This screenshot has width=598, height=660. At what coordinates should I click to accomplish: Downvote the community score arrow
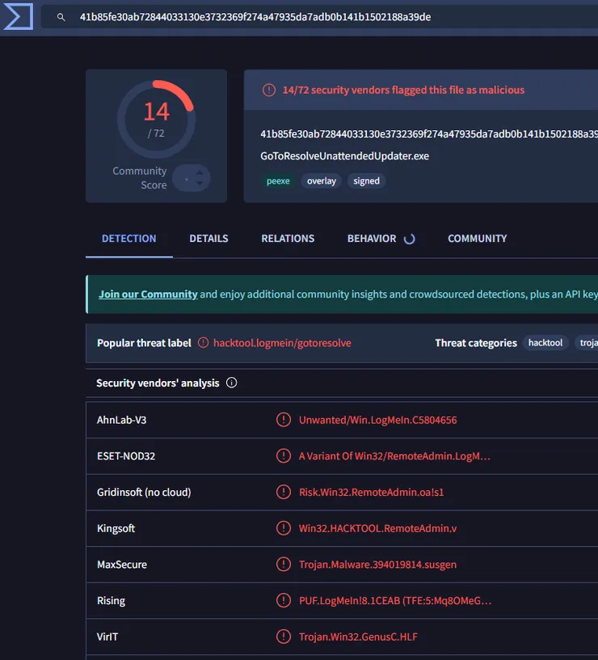[200, 183]
